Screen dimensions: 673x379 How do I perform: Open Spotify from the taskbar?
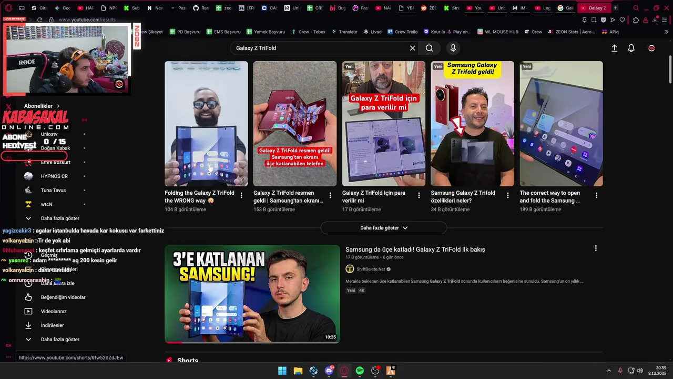(360, 371)
